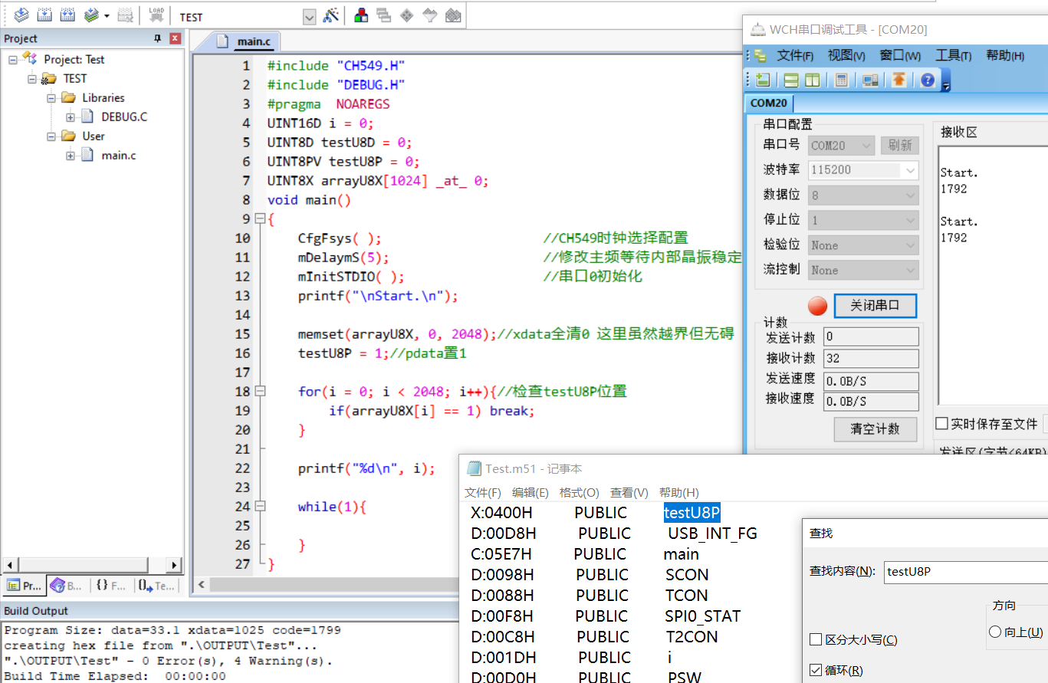Click WCH horizontal tile windows icon
The height and width of the screenshot is (683, 1048).
point(791,80)
